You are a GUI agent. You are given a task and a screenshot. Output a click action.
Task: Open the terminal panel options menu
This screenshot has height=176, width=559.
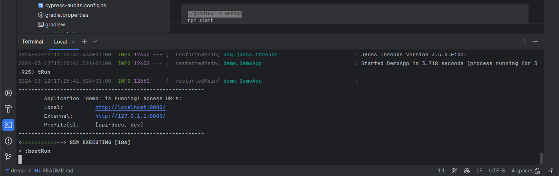click(525, 42)
